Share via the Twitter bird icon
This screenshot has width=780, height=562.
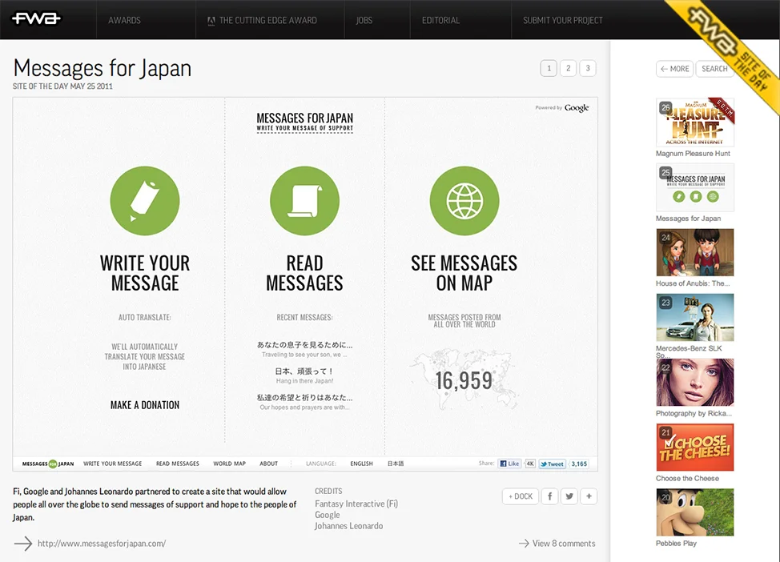(x=569, y=496)
